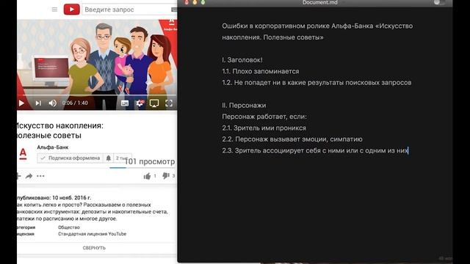
Task: Open the more actions ellipsis
Action: 40,176
